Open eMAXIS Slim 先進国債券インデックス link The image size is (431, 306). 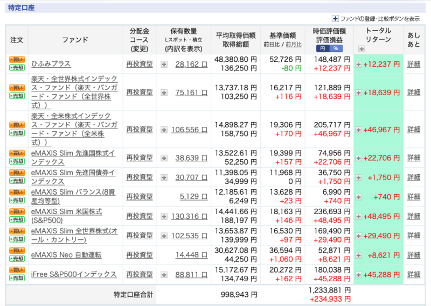click(x=73, y=177)
